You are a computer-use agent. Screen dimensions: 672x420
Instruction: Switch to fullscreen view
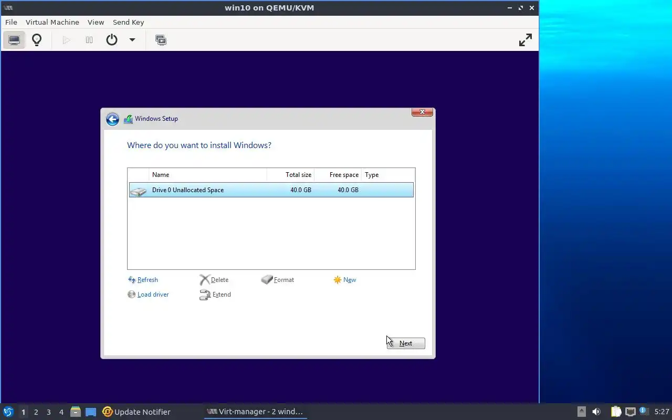pos(525,40)
